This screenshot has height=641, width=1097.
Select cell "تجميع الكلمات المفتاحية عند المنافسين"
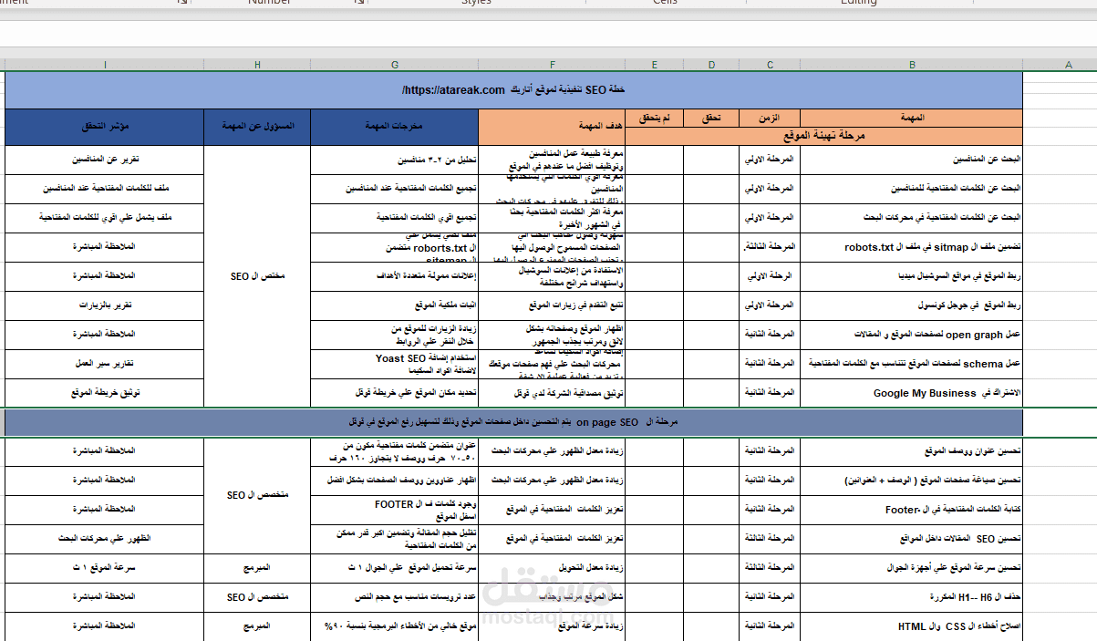point(395,188)
